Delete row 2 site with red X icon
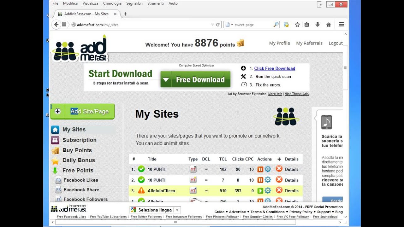 pyautogui.click(x=279, y=180)
